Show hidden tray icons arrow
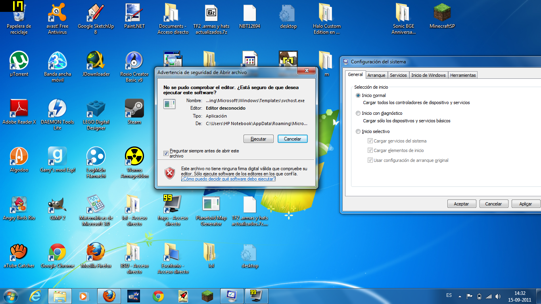This screenshot has width=541, height=304. click(460, 296)
